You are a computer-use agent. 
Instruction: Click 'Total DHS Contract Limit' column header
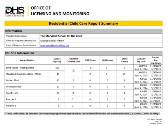[x=73, y=60]
